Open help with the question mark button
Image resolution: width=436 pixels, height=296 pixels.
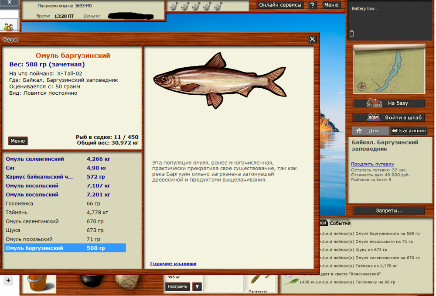point(313,5)
